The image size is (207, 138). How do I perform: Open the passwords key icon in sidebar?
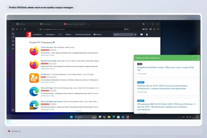pos(13,49)
